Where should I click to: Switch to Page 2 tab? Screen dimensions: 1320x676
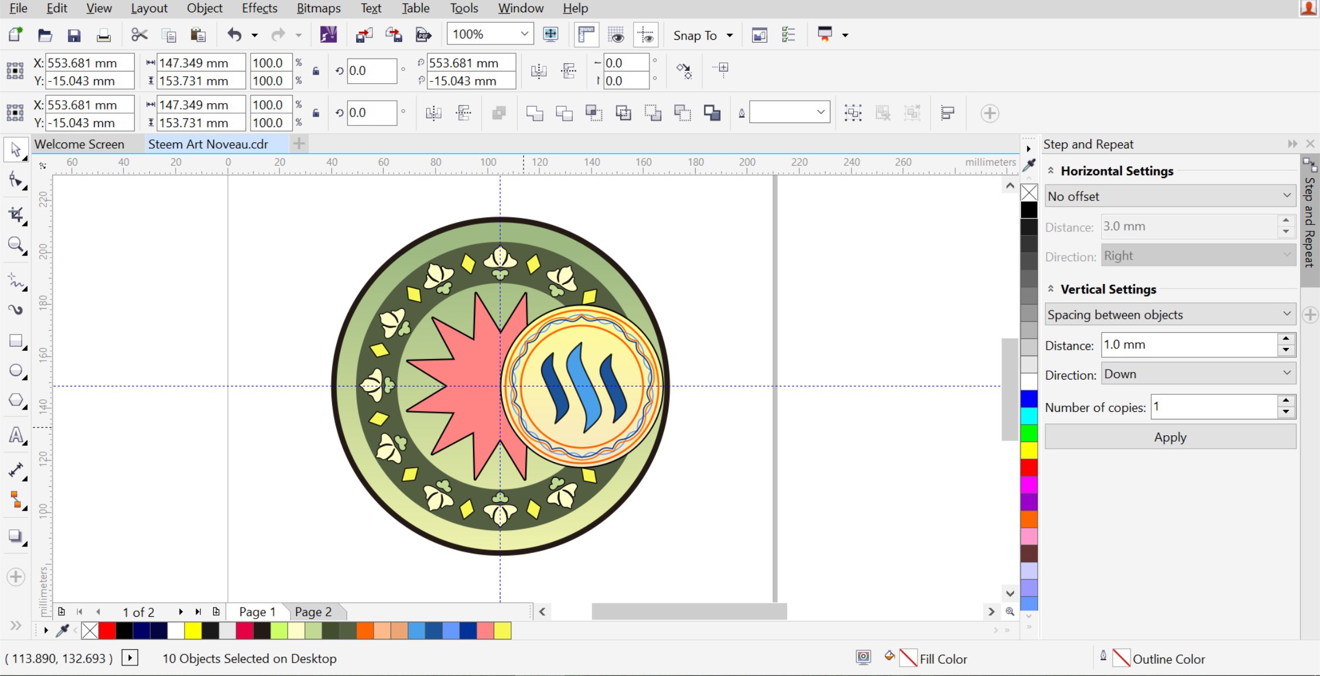(x=313, y=612)
